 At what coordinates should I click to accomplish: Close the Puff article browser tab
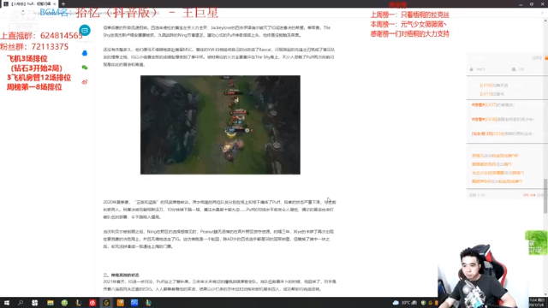[55, 3]
